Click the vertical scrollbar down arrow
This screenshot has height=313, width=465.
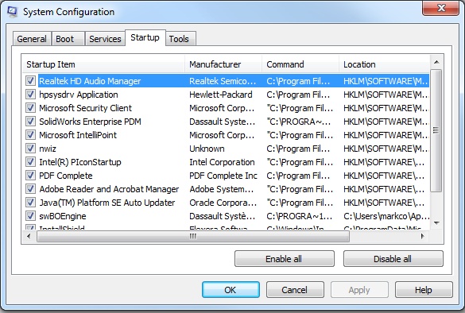[x=436, y=223]
